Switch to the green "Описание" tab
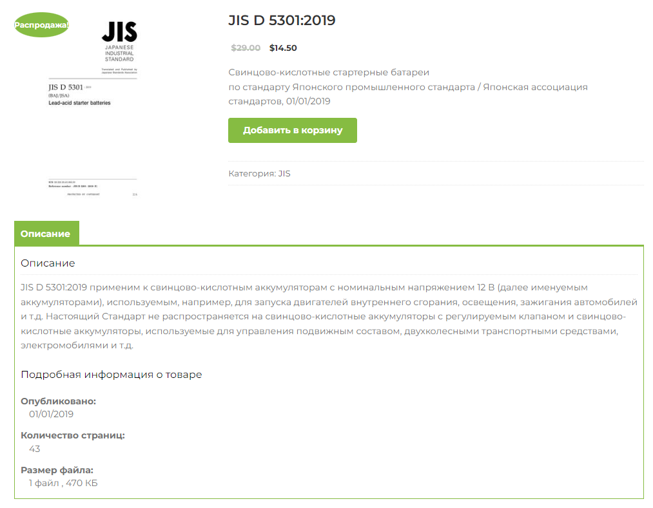 [x=45, y=234]
